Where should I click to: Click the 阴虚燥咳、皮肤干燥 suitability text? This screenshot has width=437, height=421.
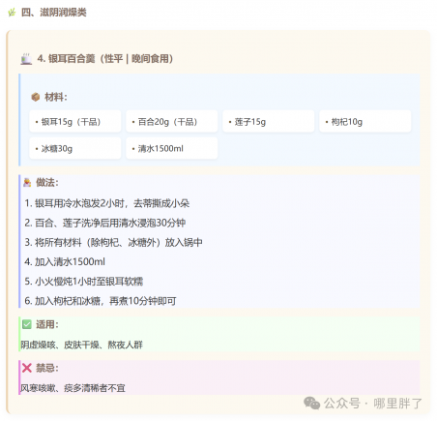coord(60,345)
